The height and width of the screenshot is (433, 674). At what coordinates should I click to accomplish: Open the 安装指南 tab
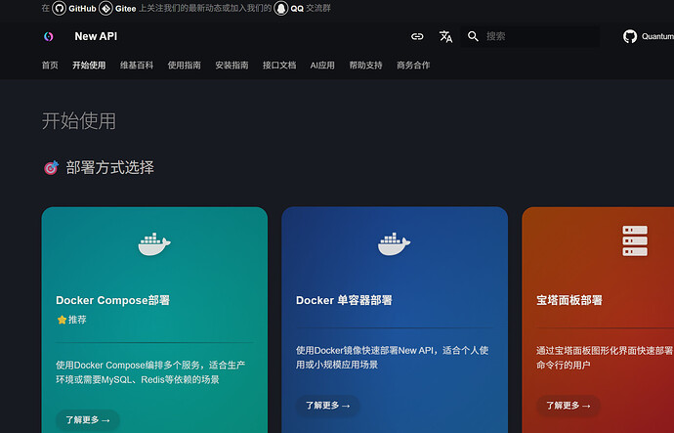[x=232, y=65]
